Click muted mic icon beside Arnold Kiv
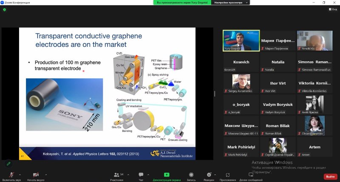 tap(300, 48)
